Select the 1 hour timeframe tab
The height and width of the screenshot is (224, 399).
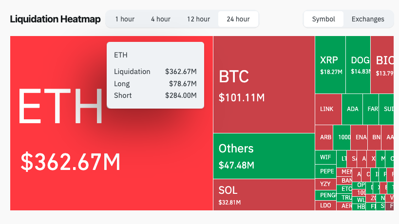(125, 19)
